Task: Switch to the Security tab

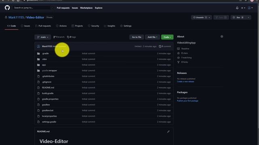Action: [93, 26]
